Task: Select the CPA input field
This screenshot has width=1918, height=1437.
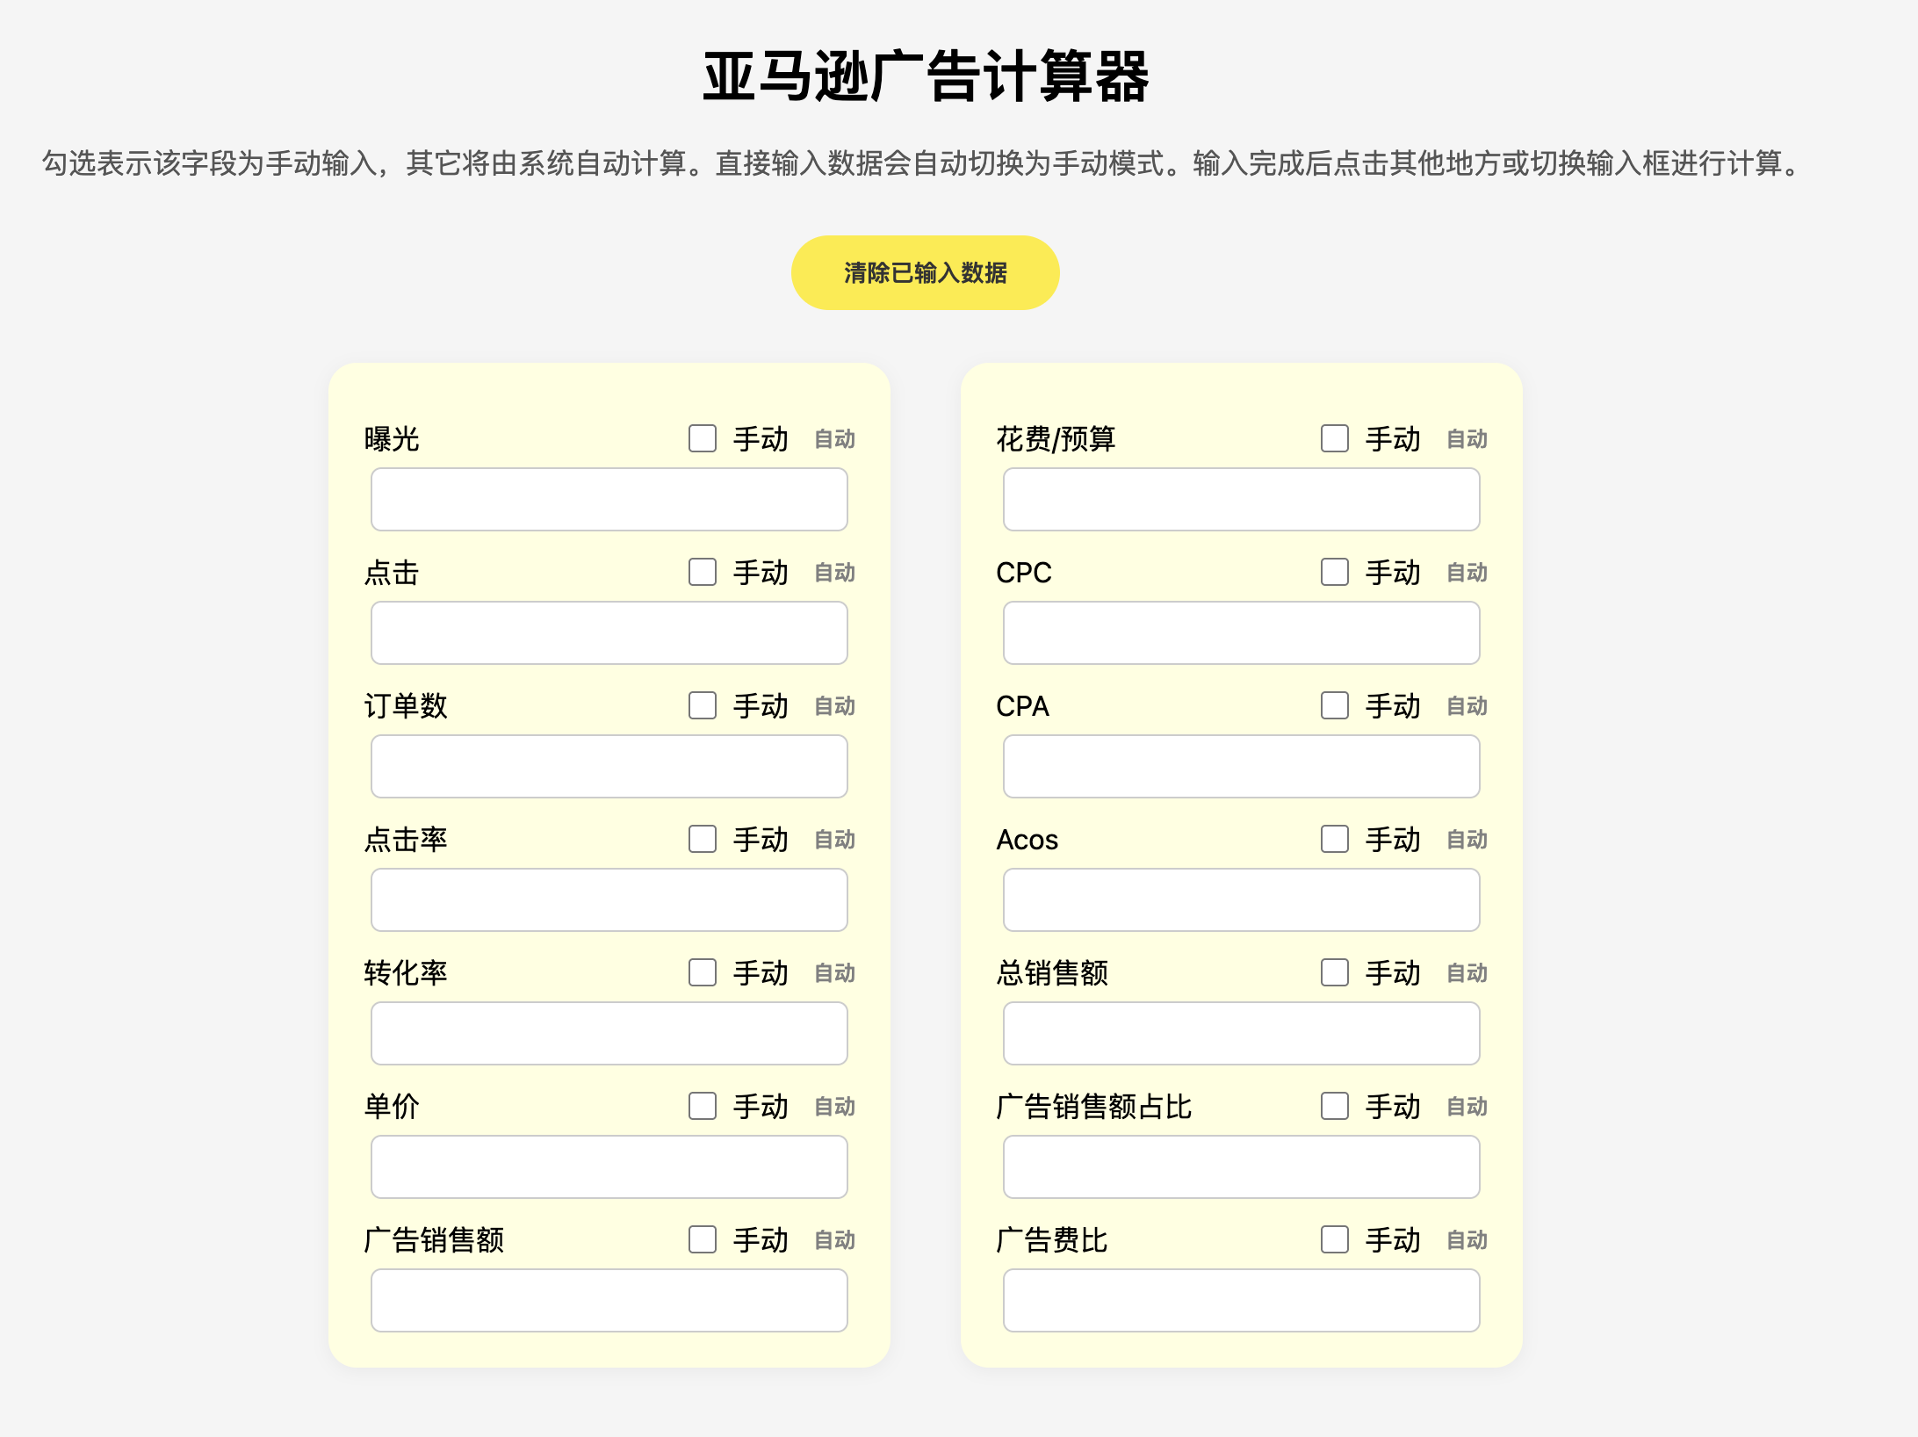Action: tap(1242, 766)
